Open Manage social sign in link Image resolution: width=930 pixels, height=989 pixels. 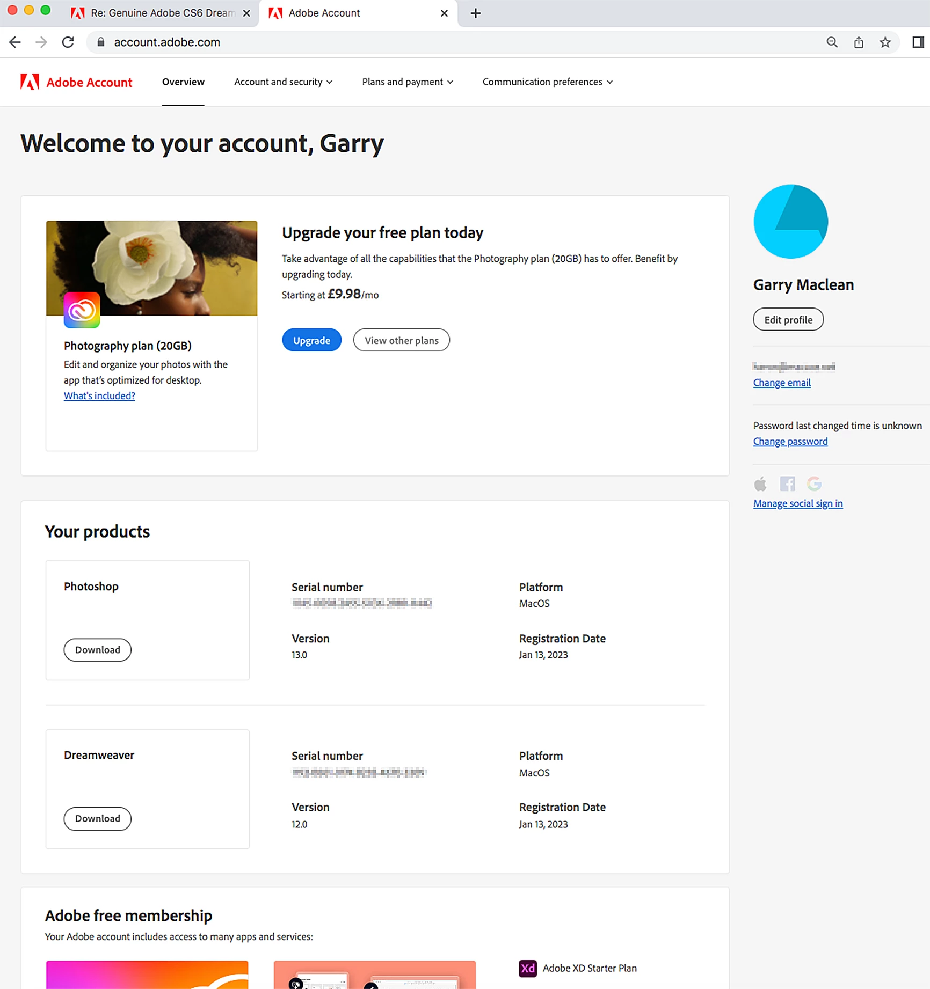click(798, 503)
